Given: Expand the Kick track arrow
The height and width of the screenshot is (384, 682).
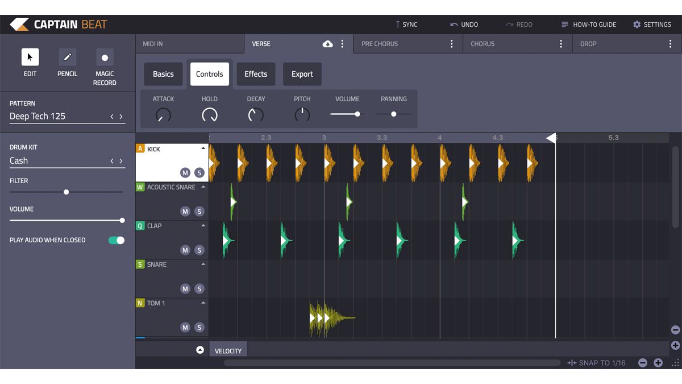Looking at the screenshot, I should point(203,148).
